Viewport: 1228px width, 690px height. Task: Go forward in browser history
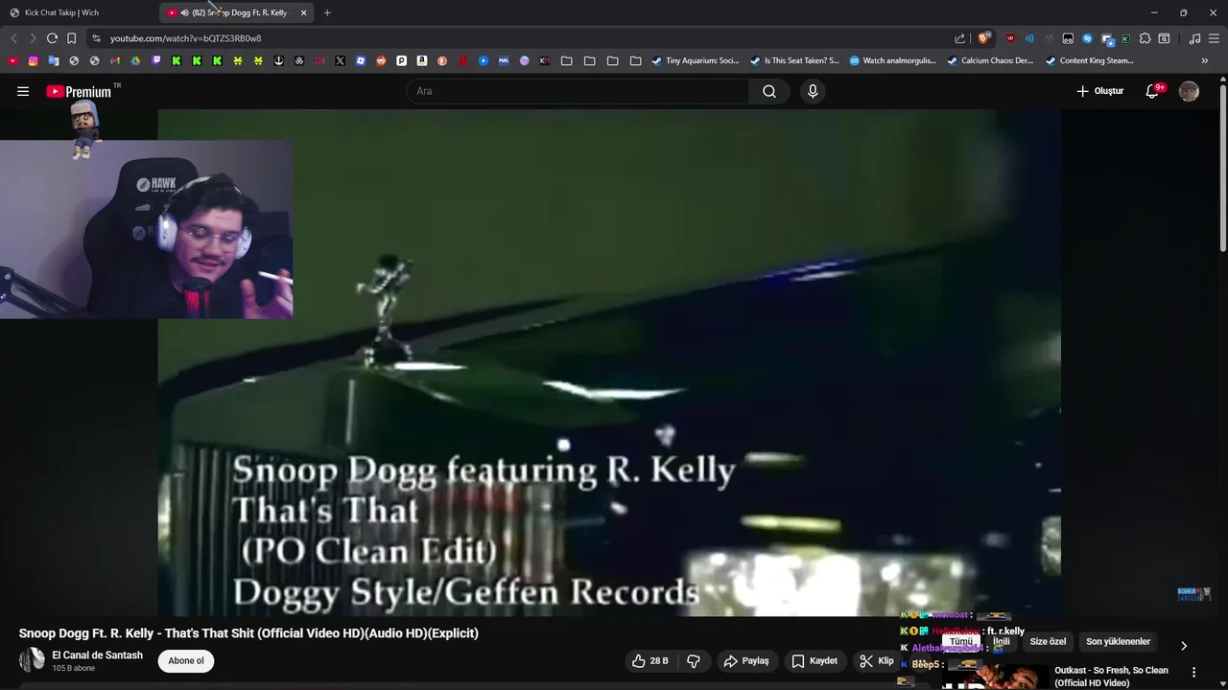point(33,38)
